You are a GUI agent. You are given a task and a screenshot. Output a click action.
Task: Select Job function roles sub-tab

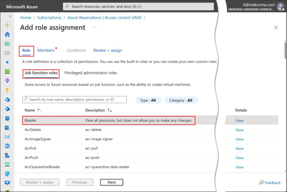coord(41,73)
